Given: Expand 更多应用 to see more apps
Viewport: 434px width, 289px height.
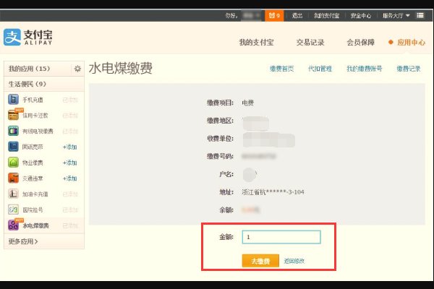Looking at the screenshot, I should click(23, 241).
